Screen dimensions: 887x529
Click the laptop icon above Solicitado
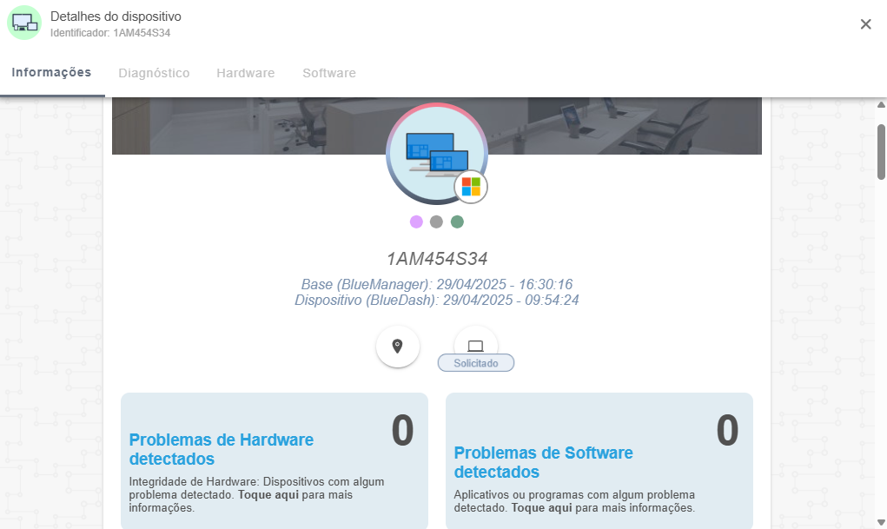point(476,344)
